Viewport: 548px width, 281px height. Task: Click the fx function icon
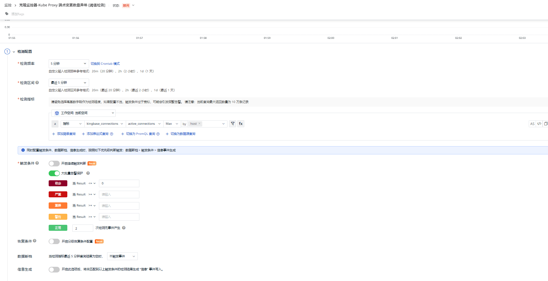(241, 124)
